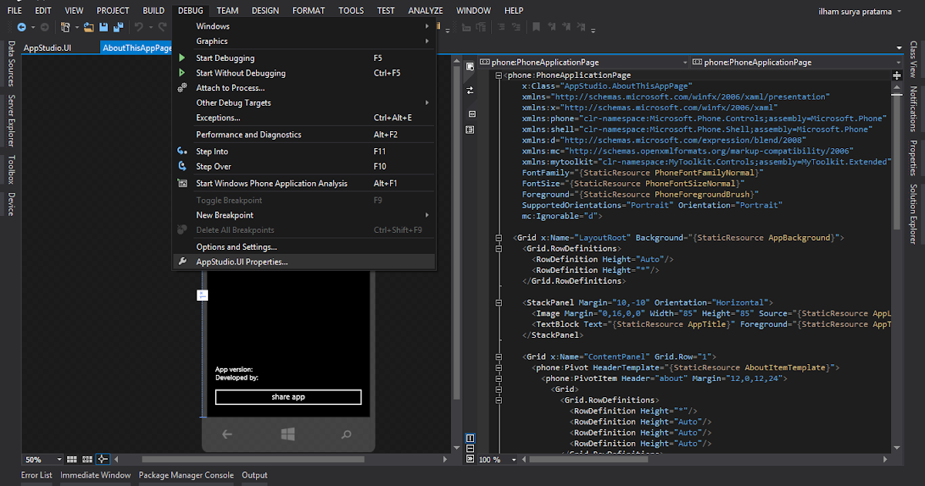Switch to the AboutThisAppPage tab
Image resolution: width=925 pixels, height=486 pixels.
136,46
